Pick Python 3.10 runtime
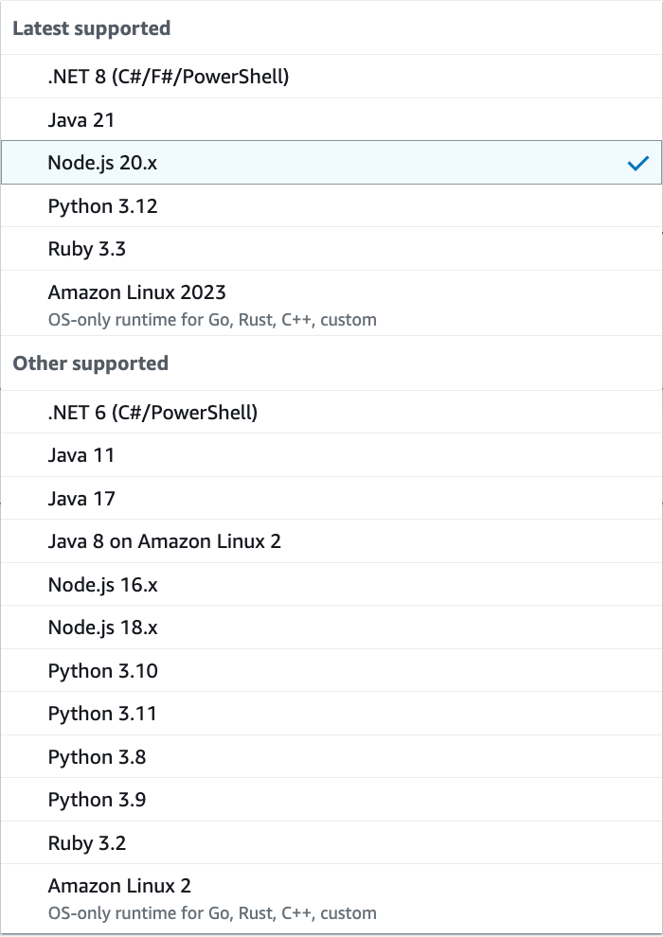 (x=331, y=670)
